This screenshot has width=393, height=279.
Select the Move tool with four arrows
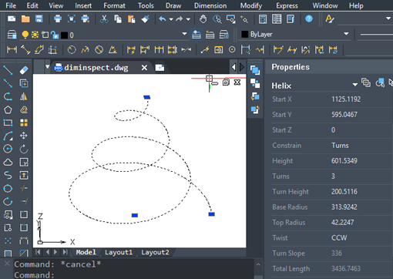tap(24, 136)
